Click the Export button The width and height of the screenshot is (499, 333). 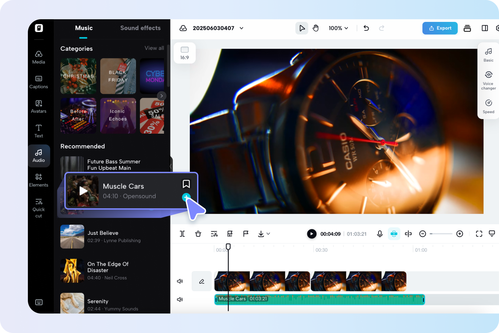[x=440, y=28]
